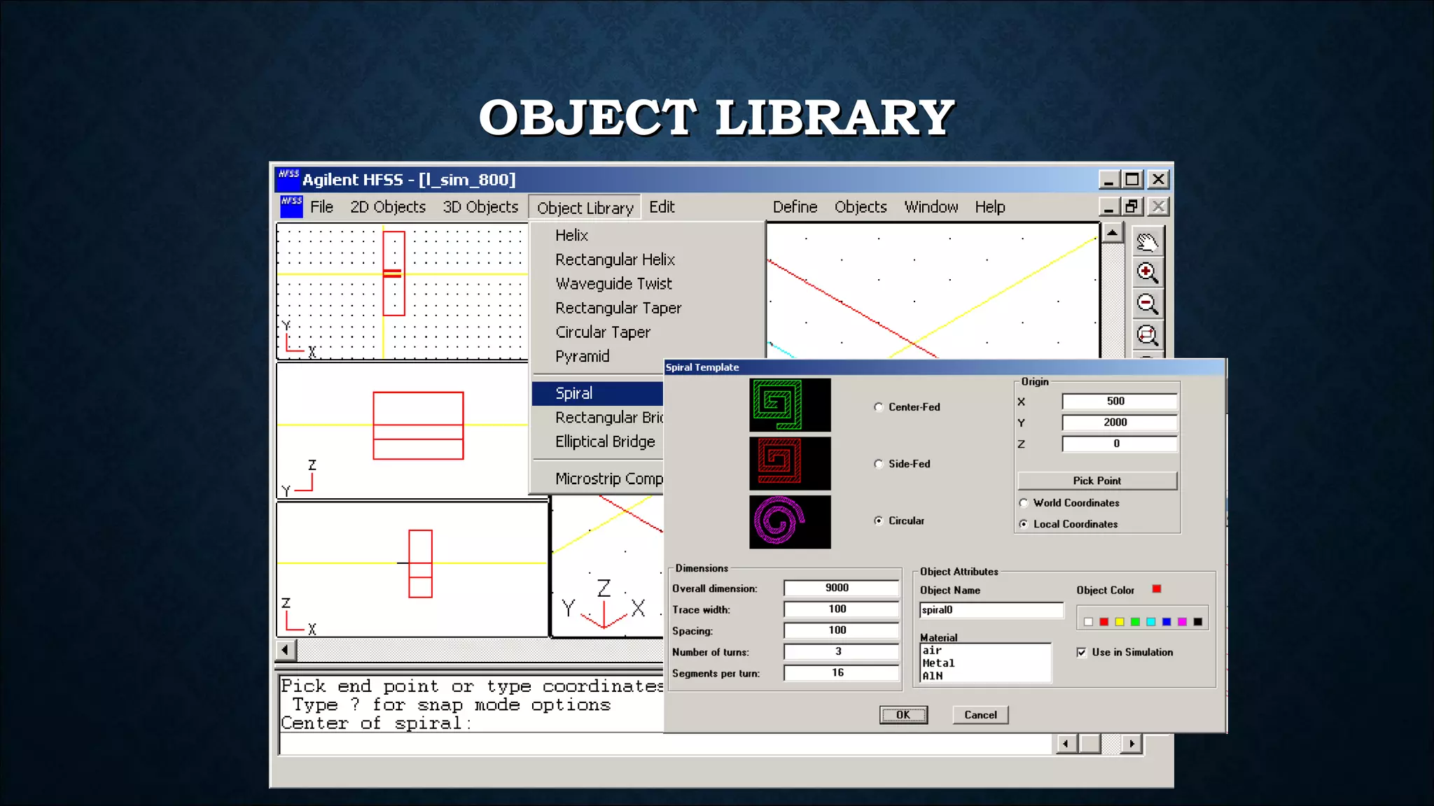
Task: Pick the white object color swatch
Action: 1087,622
